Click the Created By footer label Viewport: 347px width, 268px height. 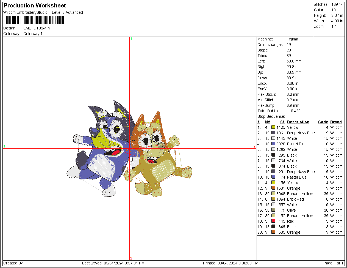coord(13,263)
